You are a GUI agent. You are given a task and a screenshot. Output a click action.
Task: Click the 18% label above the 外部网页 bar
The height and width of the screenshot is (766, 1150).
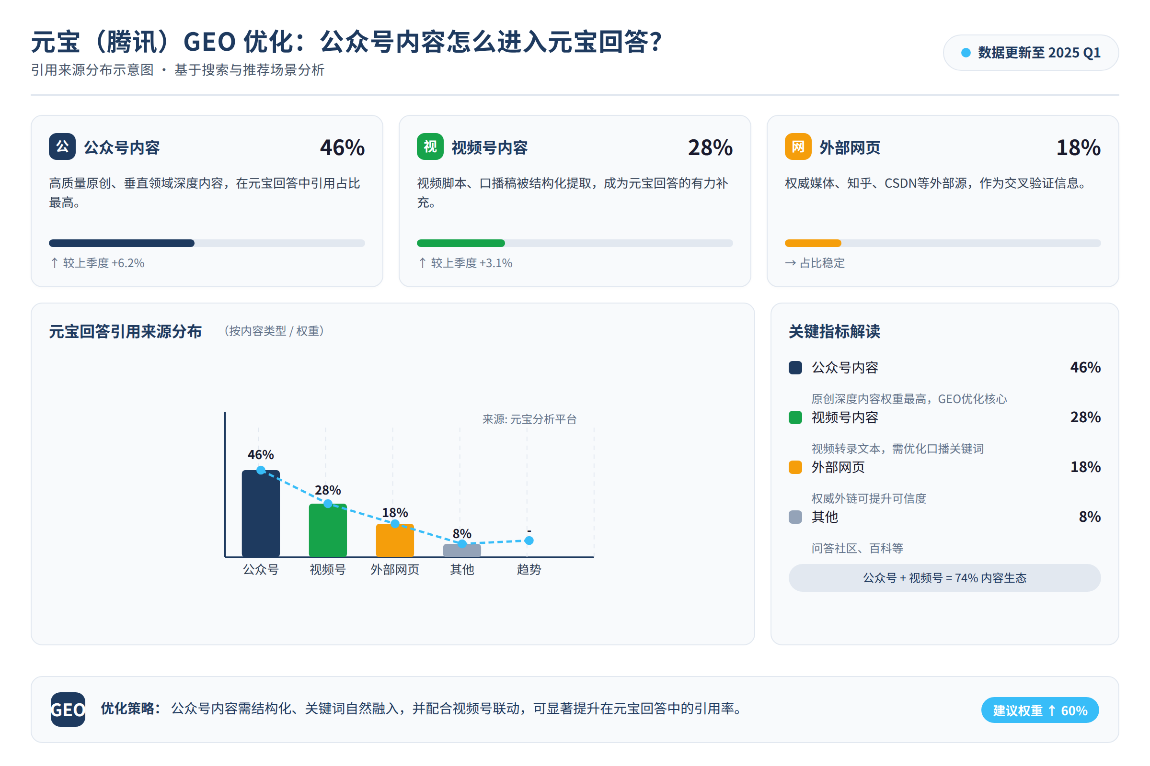point(395,512)
